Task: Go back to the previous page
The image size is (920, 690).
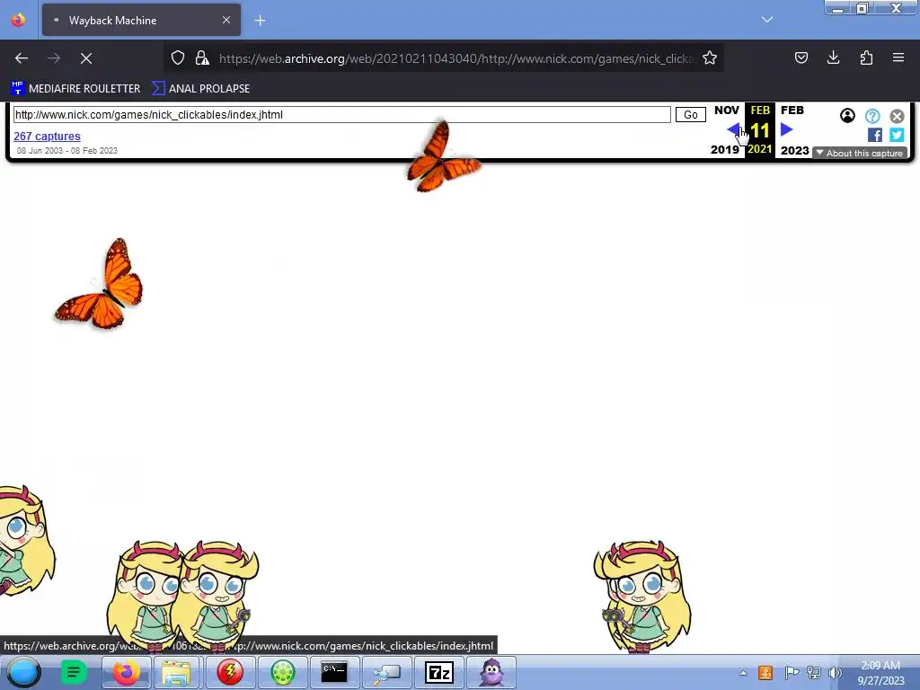Action: [x=22, y=58]
